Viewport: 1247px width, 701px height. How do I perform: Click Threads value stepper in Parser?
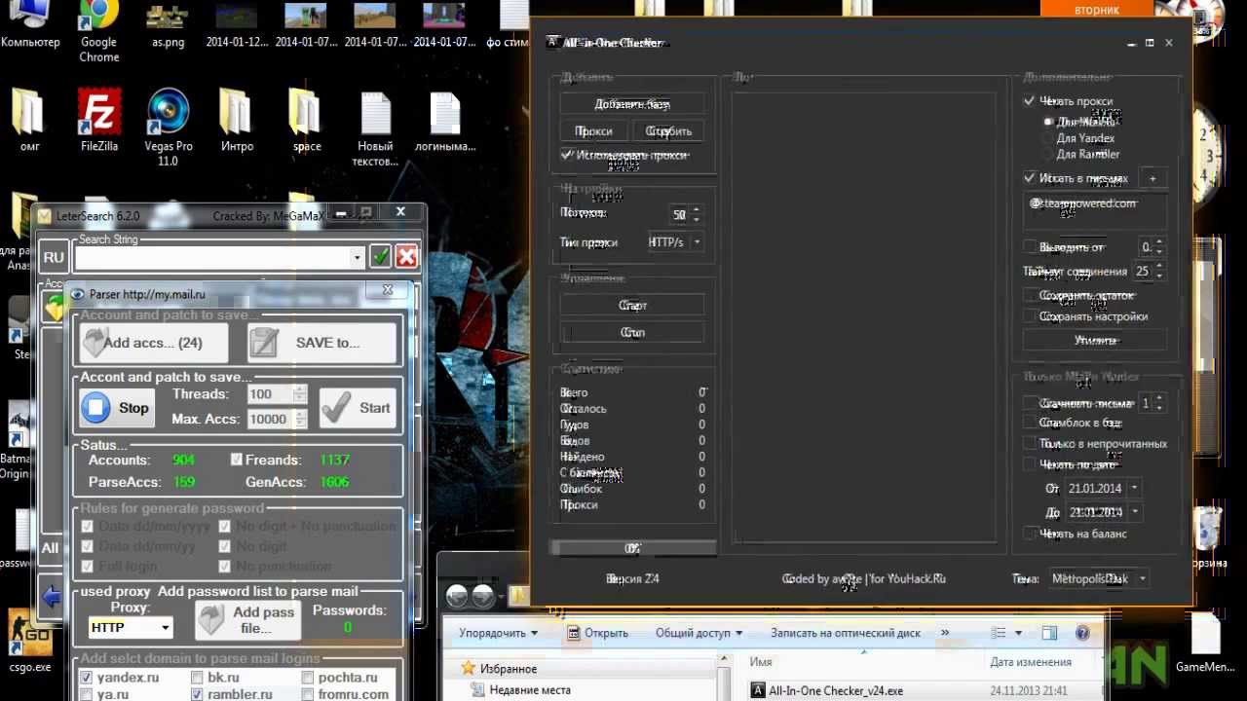[x=299, y=394]
